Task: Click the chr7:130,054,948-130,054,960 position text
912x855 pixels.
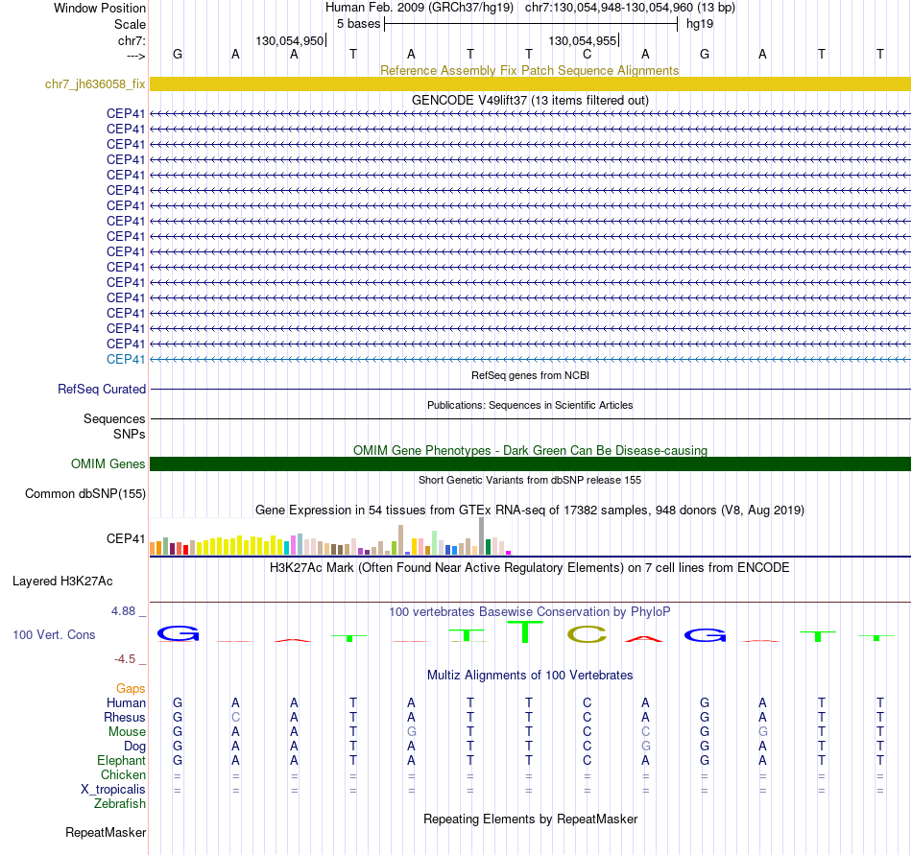Action: tap(630, 8)
